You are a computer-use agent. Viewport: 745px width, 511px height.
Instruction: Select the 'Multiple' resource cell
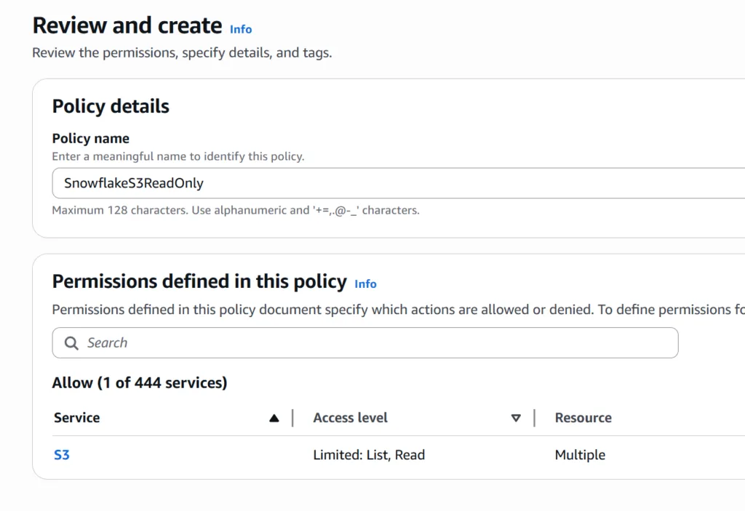[x=580, y=455]
